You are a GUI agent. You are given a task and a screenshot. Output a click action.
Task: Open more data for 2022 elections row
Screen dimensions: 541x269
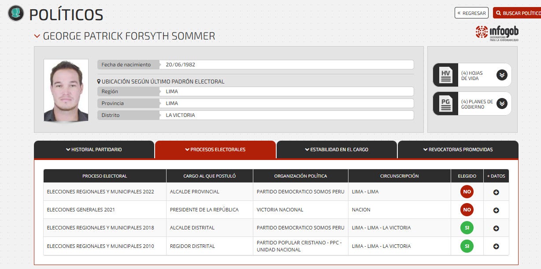496,192
